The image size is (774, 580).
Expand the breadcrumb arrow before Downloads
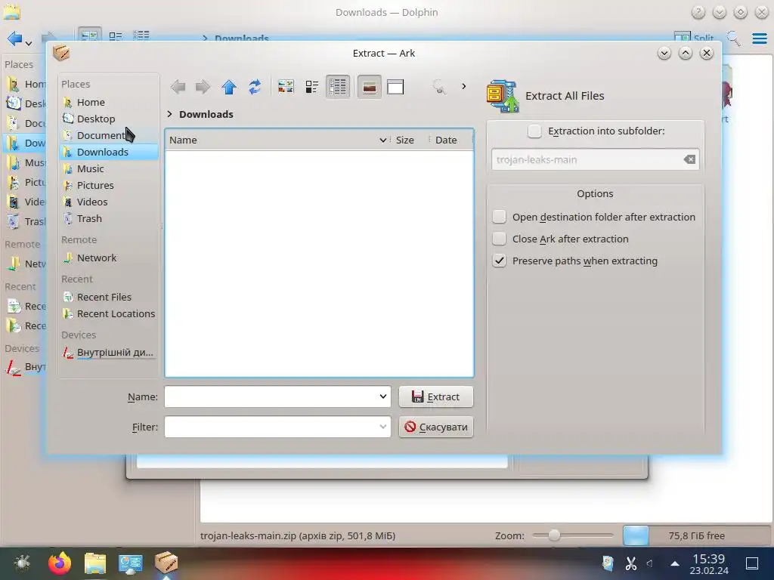[170, 114]
